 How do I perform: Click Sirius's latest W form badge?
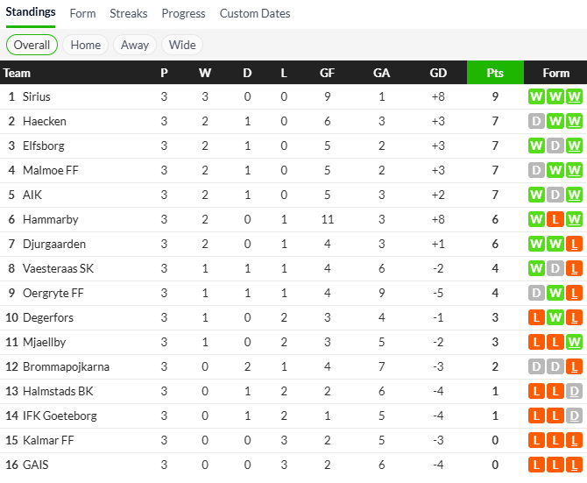[575, 96]
